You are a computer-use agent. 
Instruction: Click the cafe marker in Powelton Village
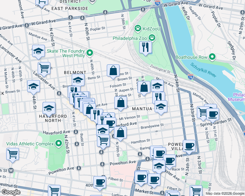pos(189,146)
